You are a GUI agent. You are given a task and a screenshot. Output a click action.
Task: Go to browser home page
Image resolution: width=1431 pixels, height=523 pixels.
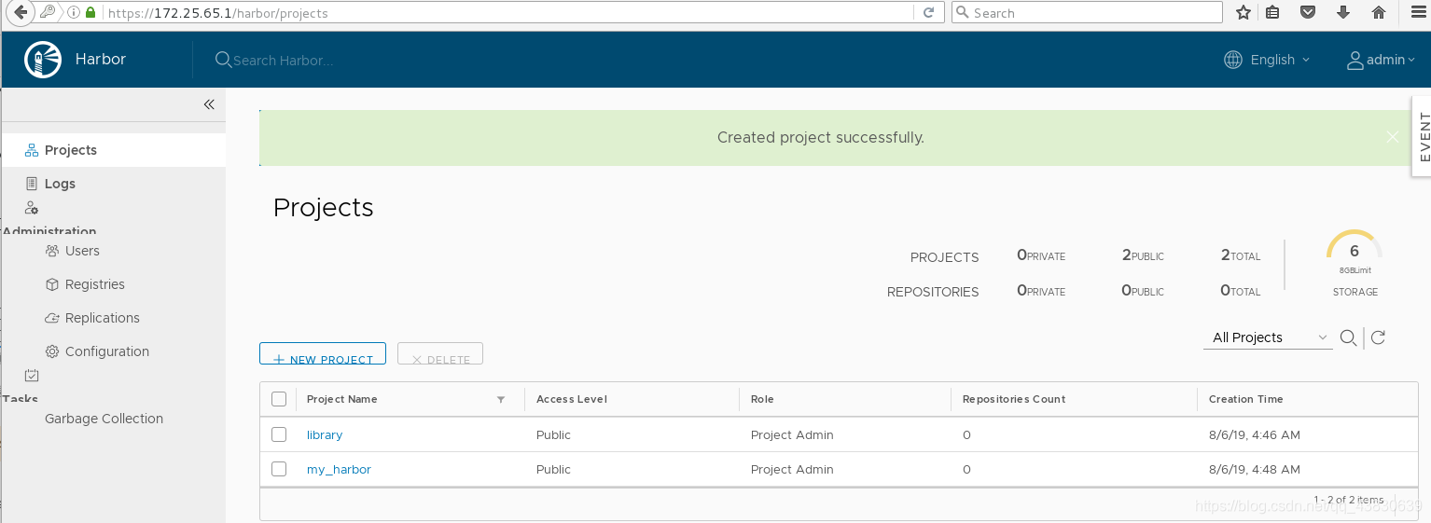coord(1379,12)
